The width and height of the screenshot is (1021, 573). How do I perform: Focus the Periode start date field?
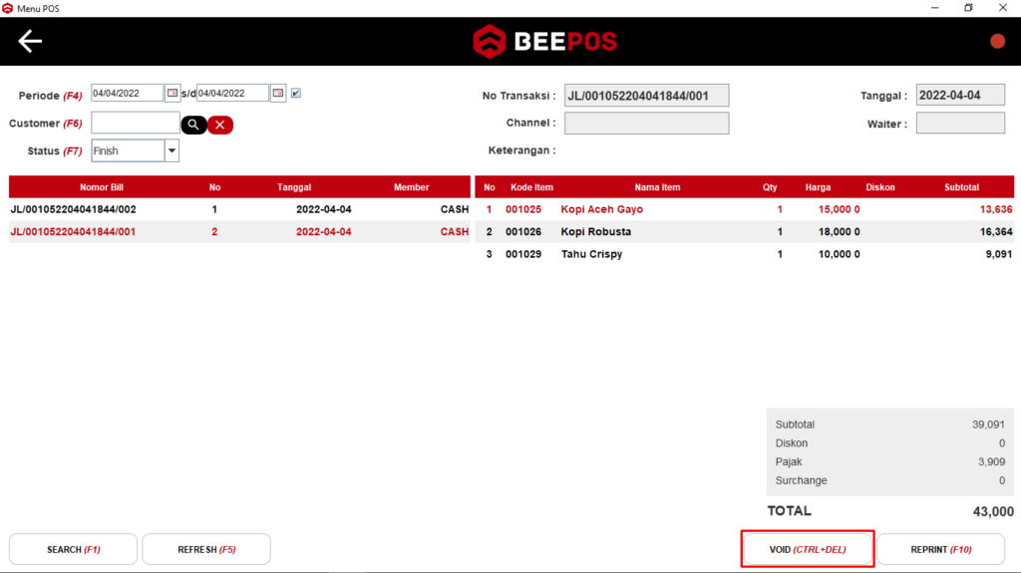(x=127, y=93)
